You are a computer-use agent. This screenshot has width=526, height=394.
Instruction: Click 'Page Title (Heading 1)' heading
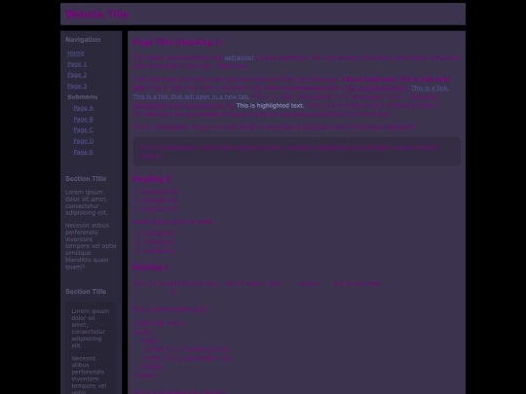click(177, 42)
